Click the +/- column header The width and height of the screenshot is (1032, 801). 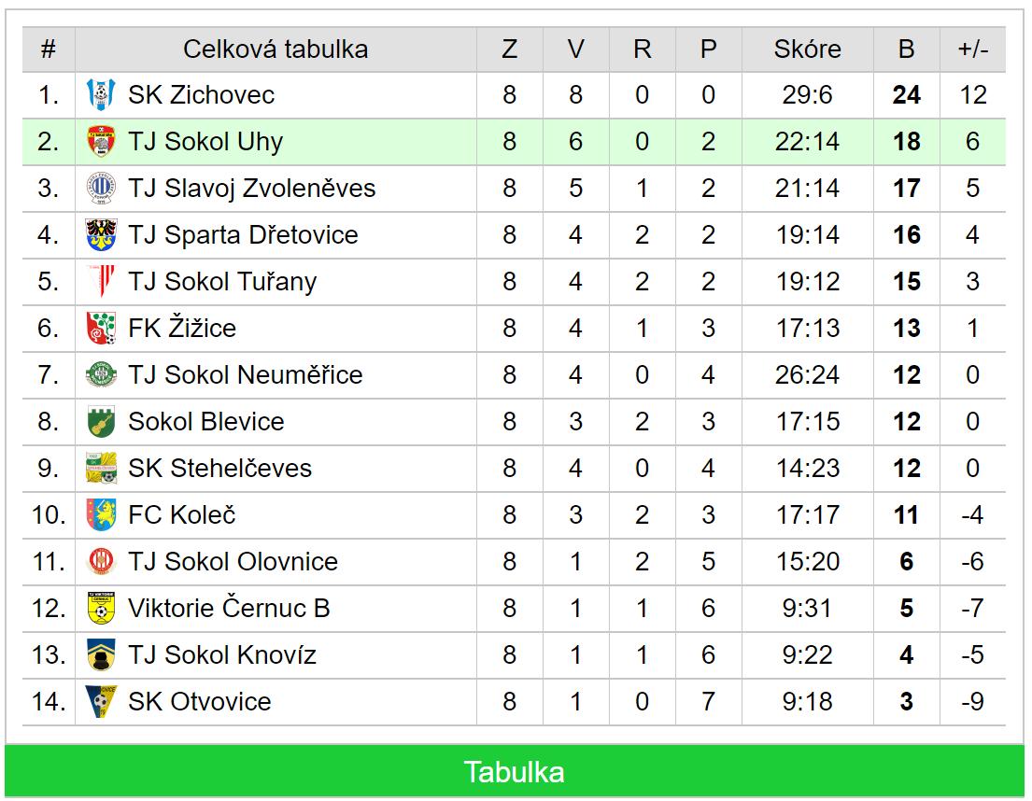[x=973, y=49]
